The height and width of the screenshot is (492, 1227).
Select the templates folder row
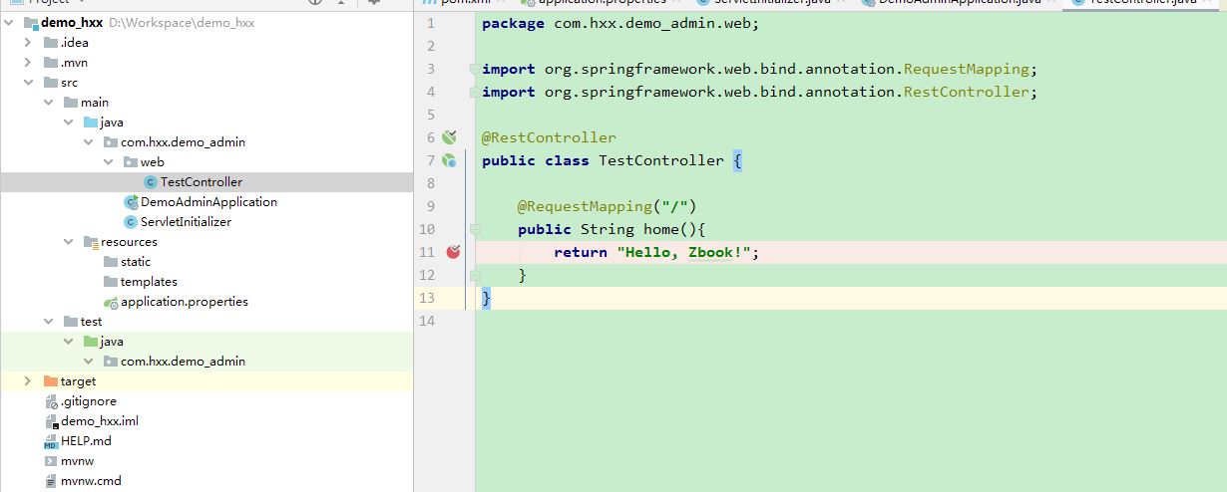(206, 282)
